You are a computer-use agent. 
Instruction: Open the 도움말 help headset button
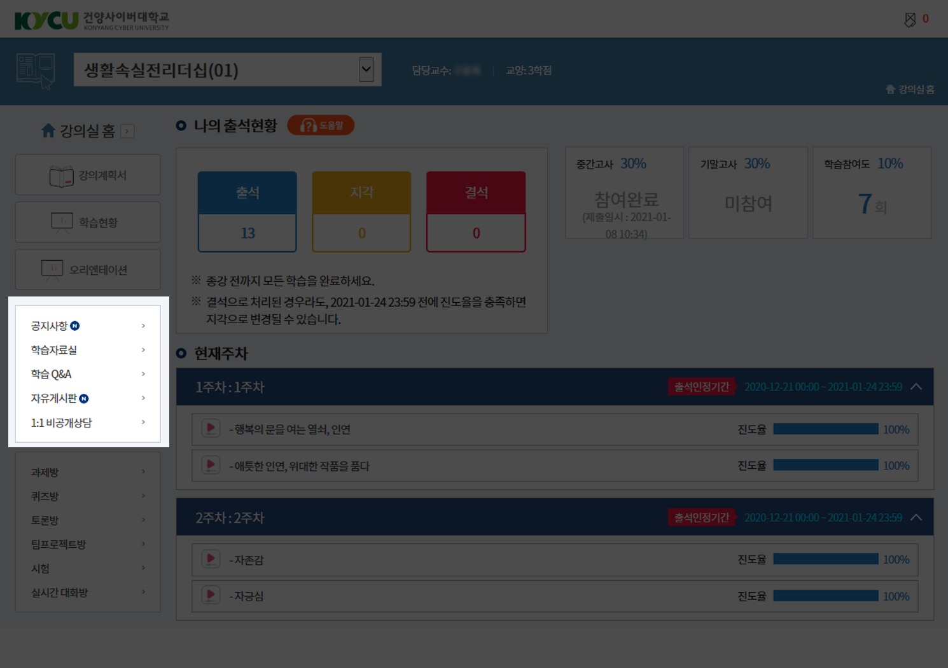pyautogui.click(x=321, y=125)
